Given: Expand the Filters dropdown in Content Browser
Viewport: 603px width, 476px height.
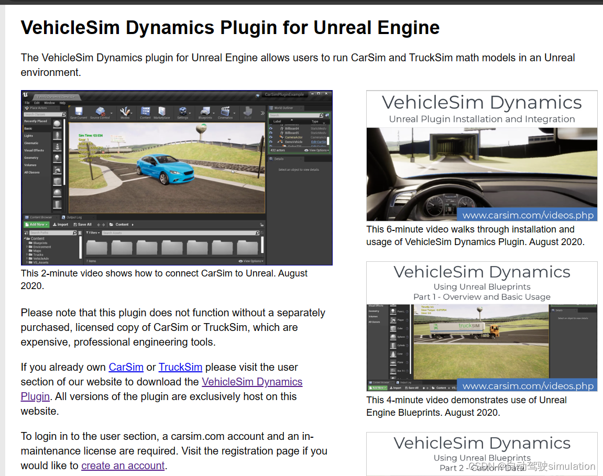Looking at the screenshot, I should coord(93,233).
